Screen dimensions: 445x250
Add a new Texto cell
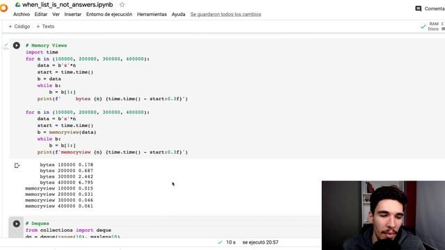click(x=45, y=26)
